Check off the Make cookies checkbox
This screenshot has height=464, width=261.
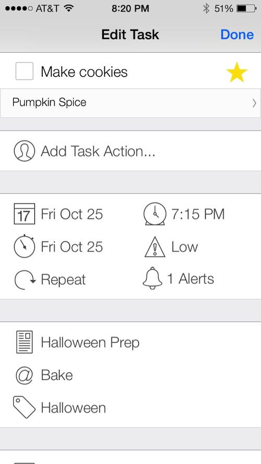(x=24, y=71)
